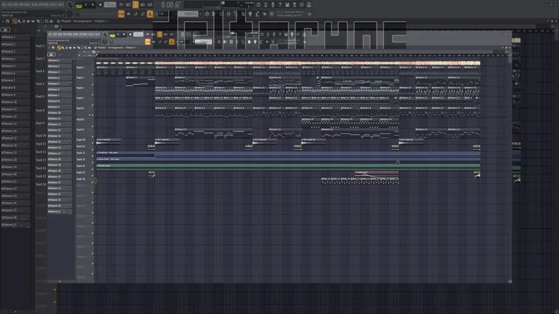Open TOOLS menu in background window

tap(53, 4)
